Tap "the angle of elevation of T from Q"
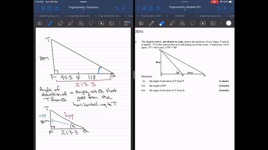268x150 pixels. click(167, 90)
